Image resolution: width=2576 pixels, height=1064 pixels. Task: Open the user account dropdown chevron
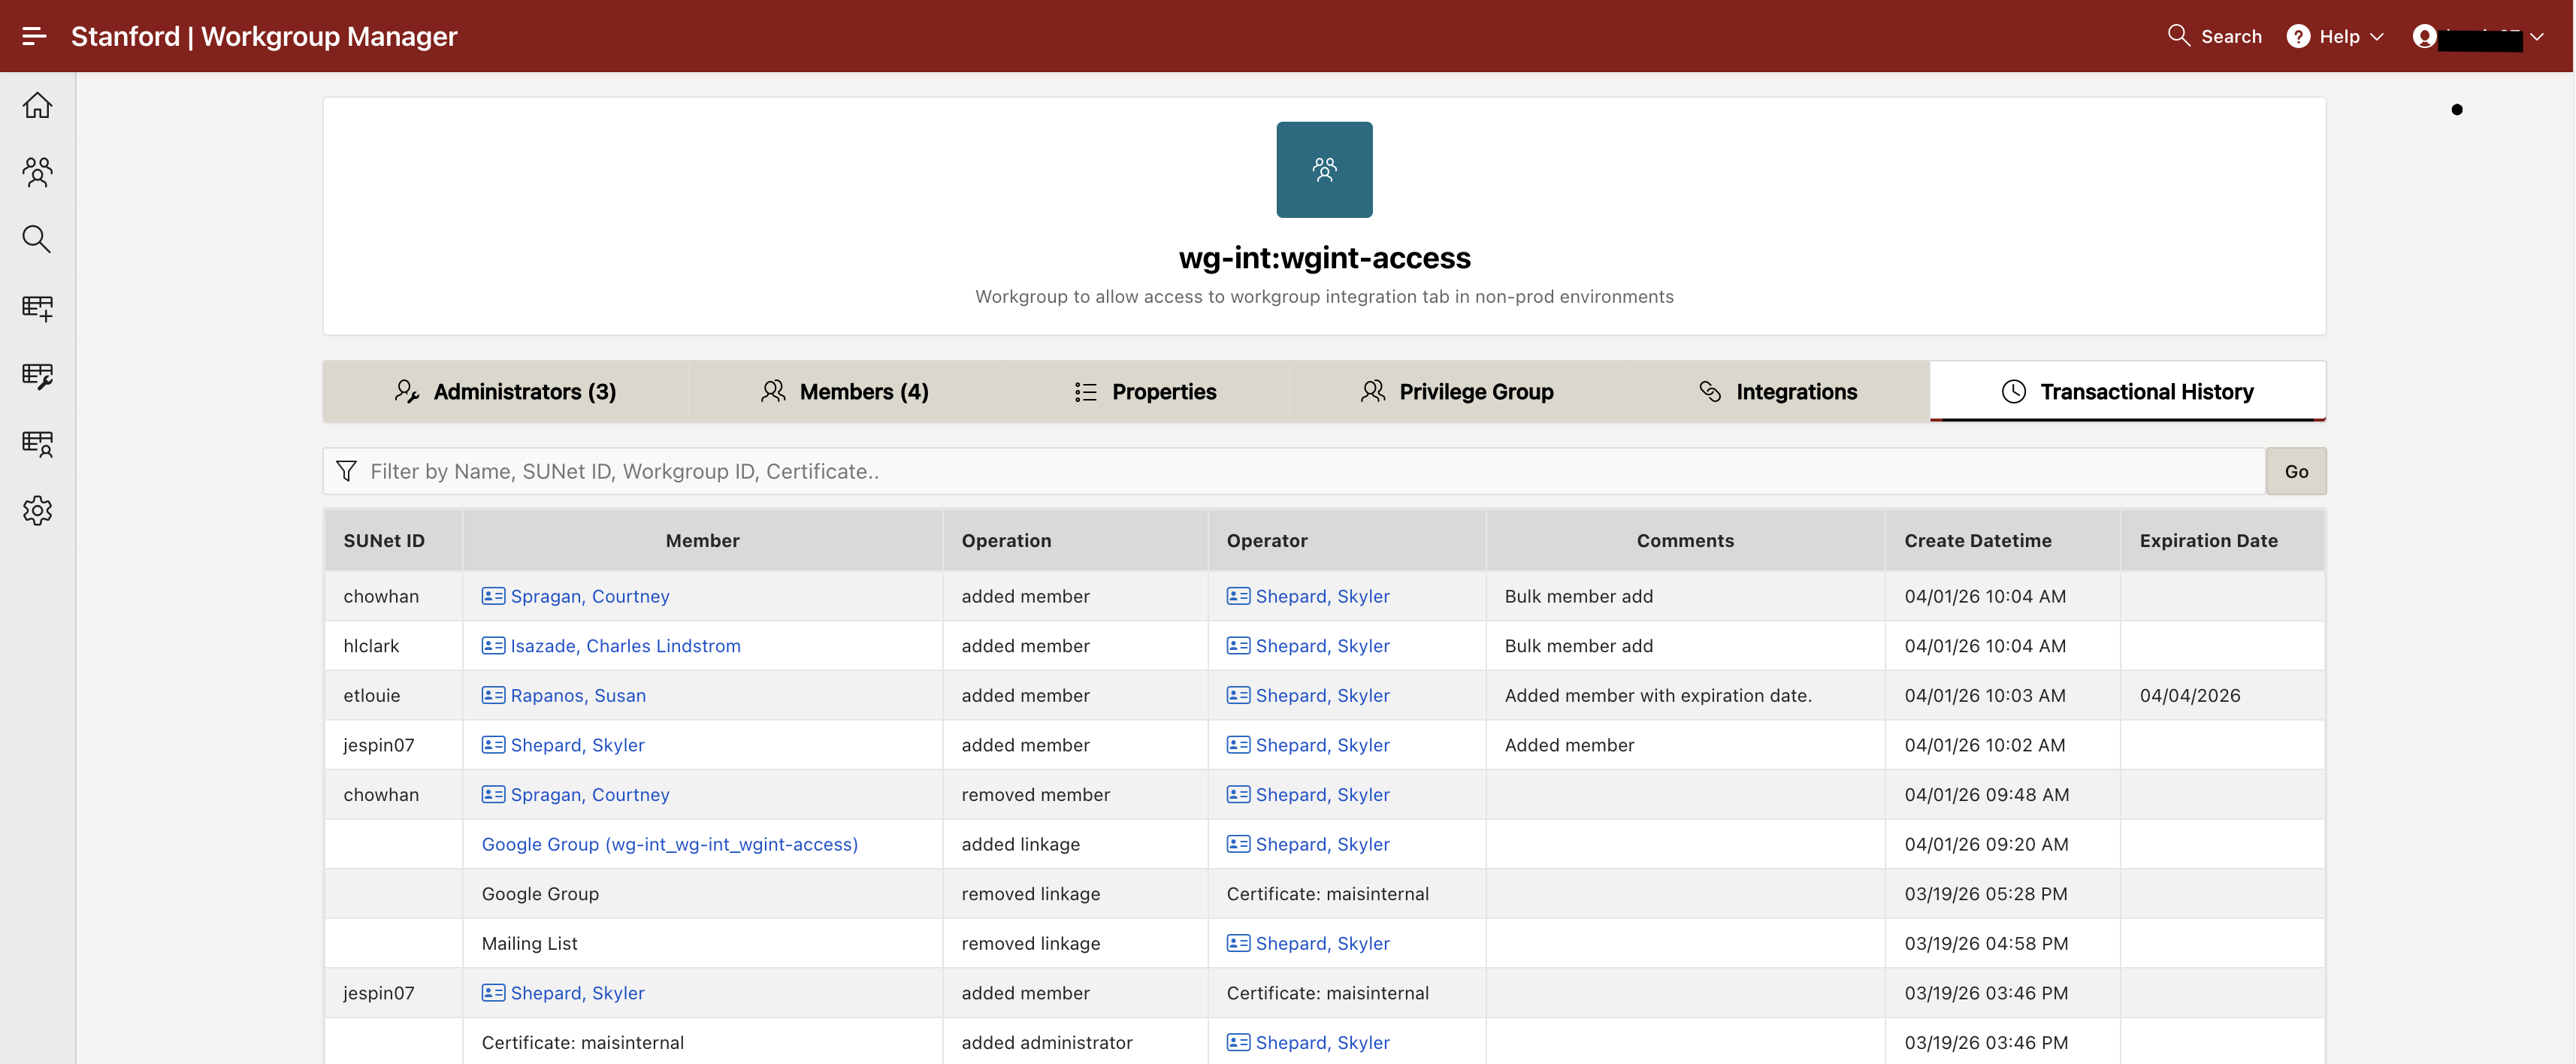pyautogui.click(x=2536, y=37)
